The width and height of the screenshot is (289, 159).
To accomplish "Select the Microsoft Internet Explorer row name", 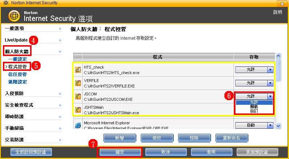I will pos(107,123).
